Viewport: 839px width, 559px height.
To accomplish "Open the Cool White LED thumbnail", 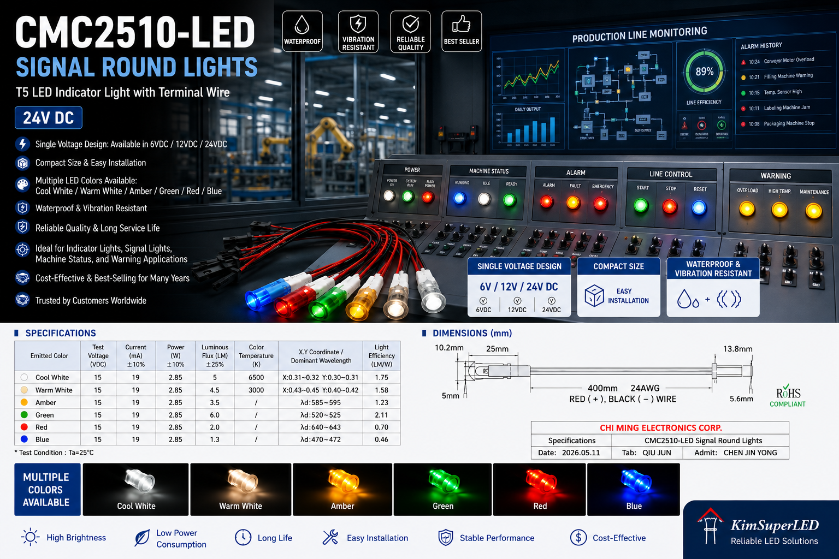I will (x=136, y=490).
